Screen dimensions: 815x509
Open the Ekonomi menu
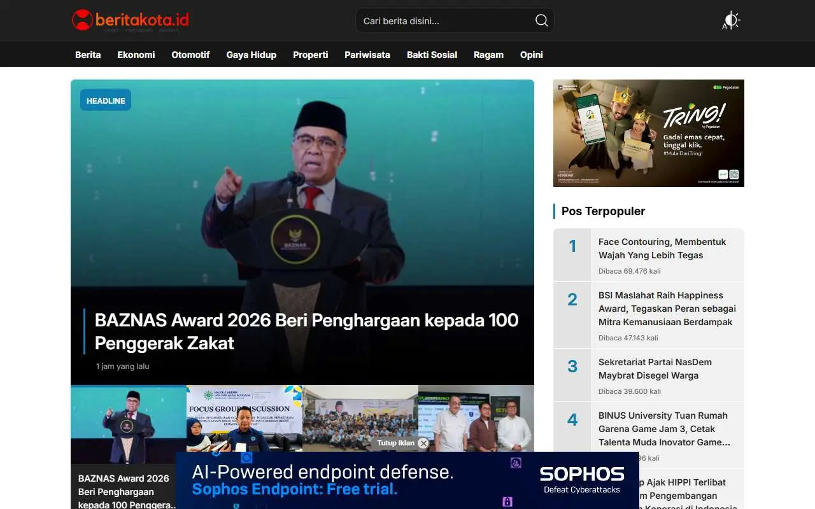[x=136, y=55]
